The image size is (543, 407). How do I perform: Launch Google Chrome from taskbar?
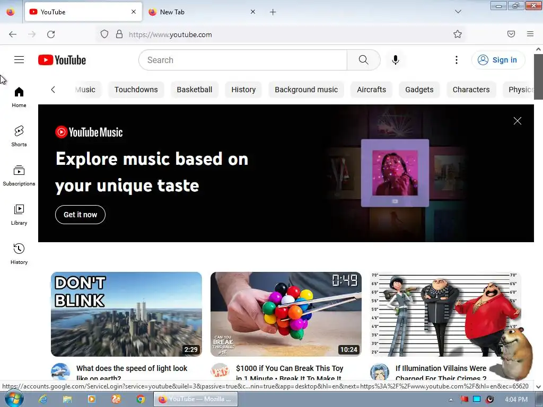[x=140, y=399]
